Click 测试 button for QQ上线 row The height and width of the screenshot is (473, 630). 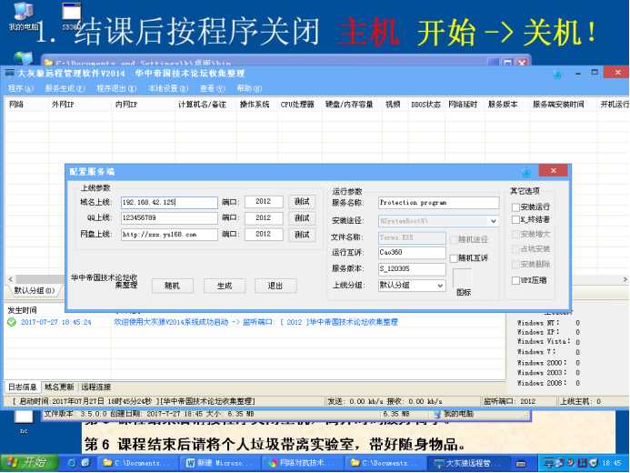click(302, 217)
